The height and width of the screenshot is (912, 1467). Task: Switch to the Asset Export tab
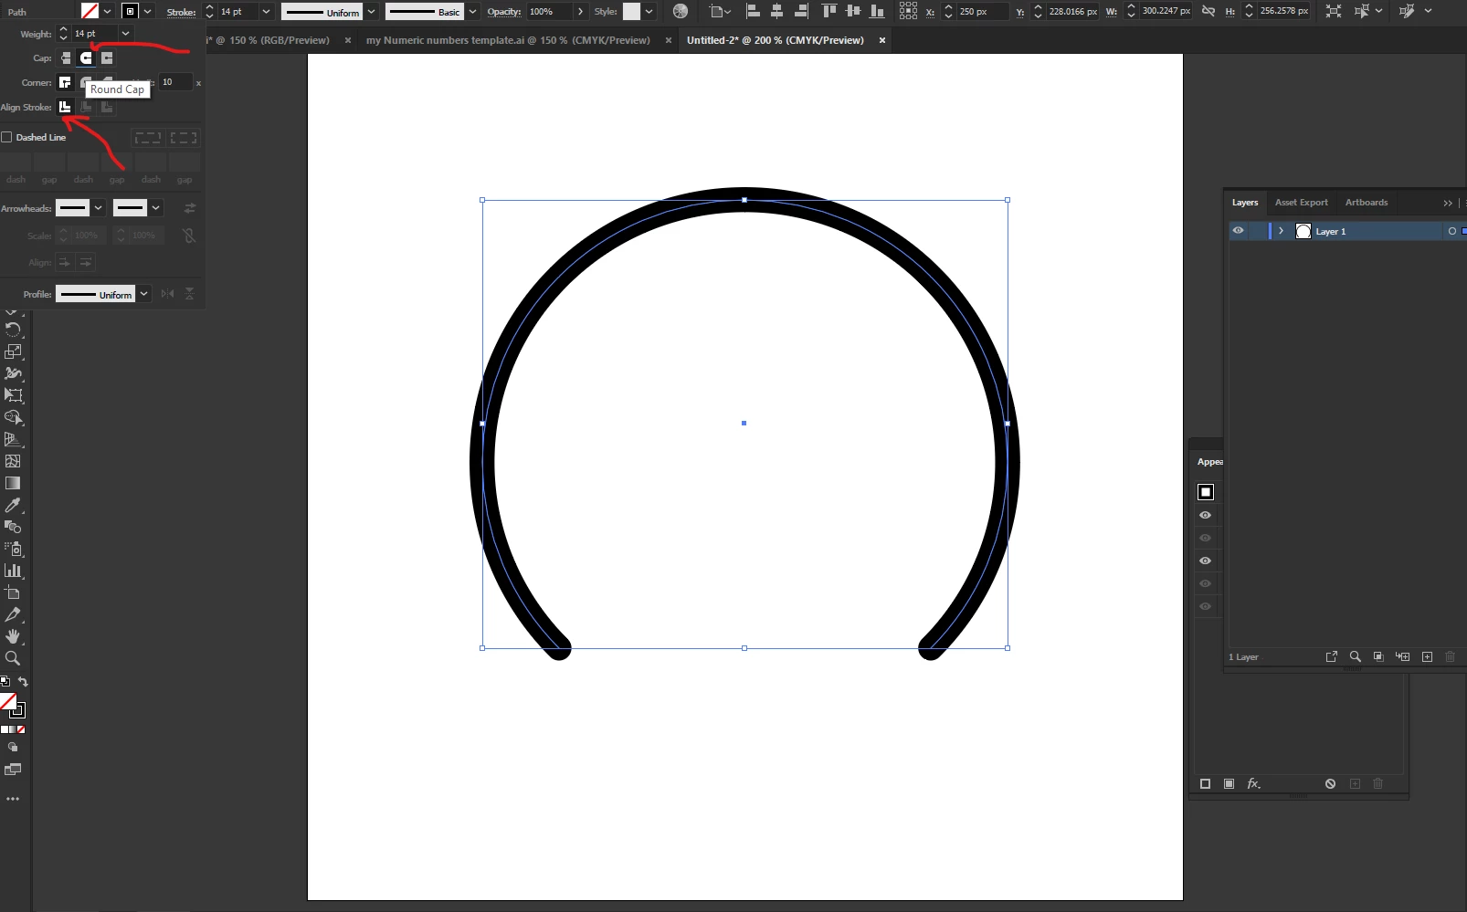(x=1301, y=203)
